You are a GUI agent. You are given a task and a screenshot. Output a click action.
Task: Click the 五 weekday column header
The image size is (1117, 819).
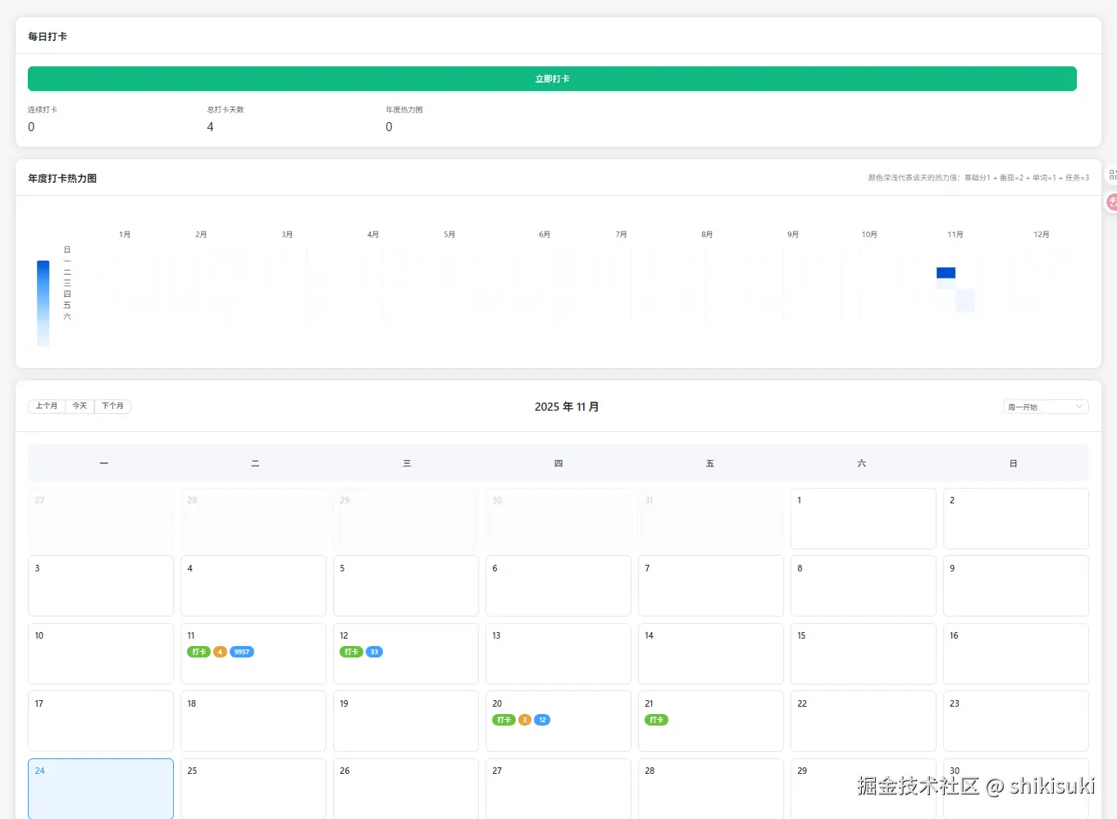coord(710,463)
